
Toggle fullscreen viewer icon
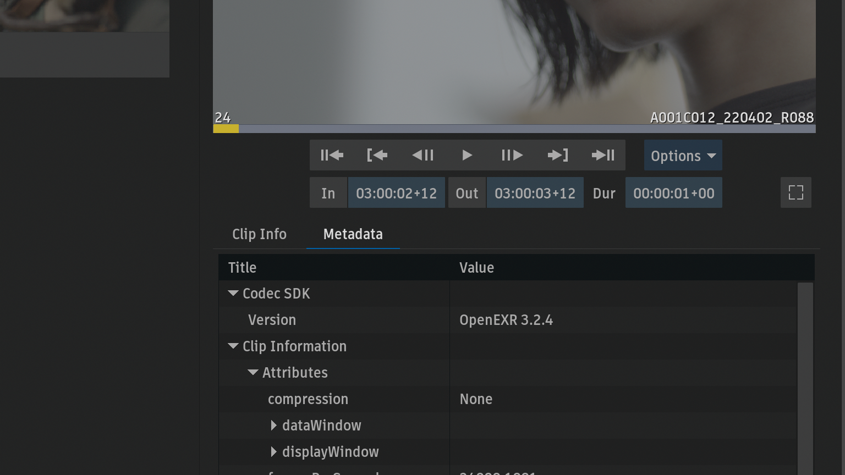point(795,192)
